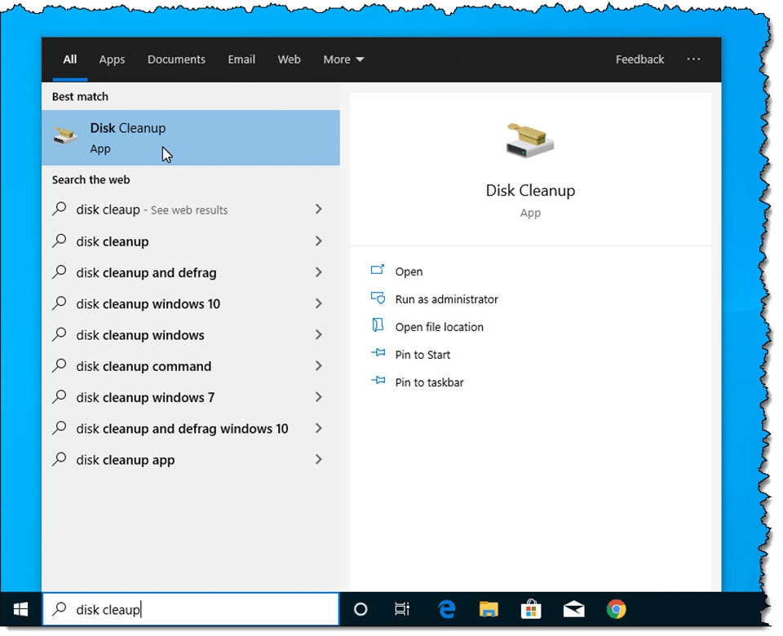Screen dimensions: 783x636
Task: Pin Disk Cleanup to taskbar
Action: [429, 382]
